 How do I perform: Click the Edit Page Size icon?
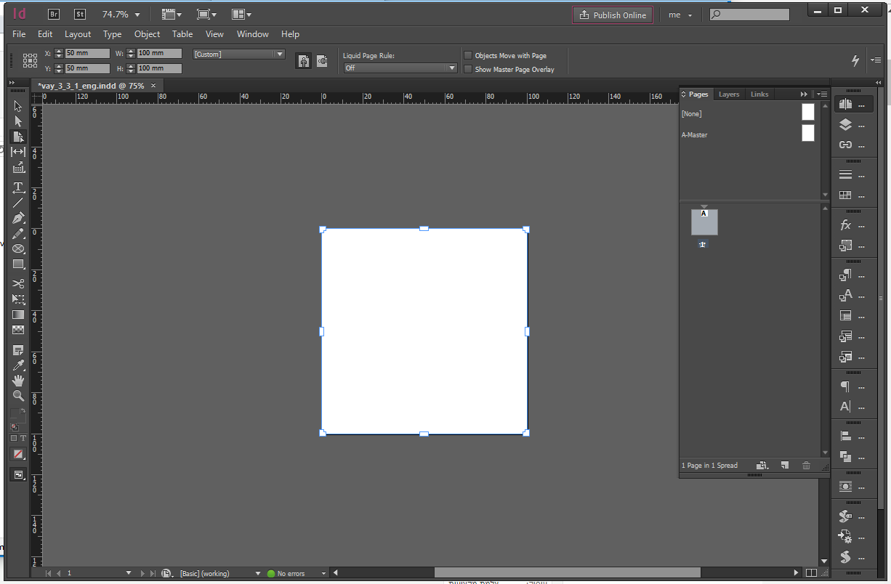click(762, 465)
